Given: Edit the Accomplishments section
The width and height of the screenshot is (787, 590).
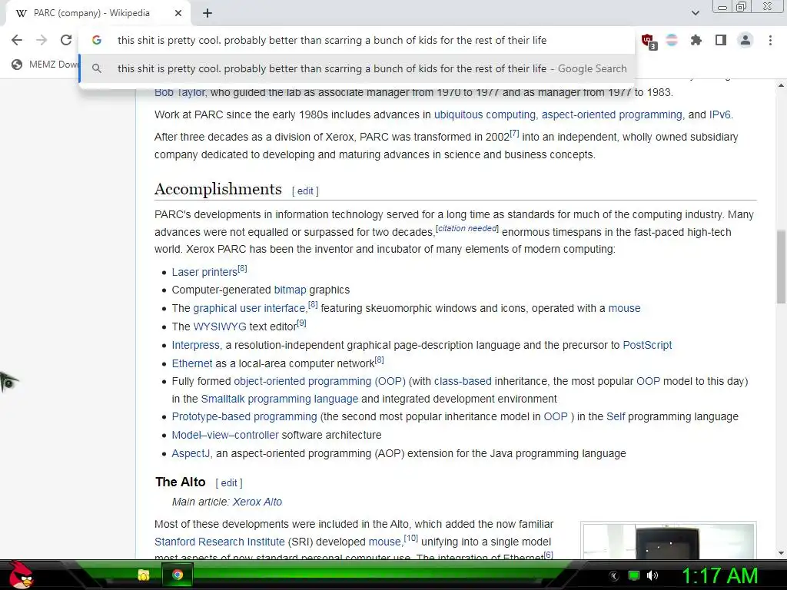Looking at the screenshot, I should pos(305,191).
